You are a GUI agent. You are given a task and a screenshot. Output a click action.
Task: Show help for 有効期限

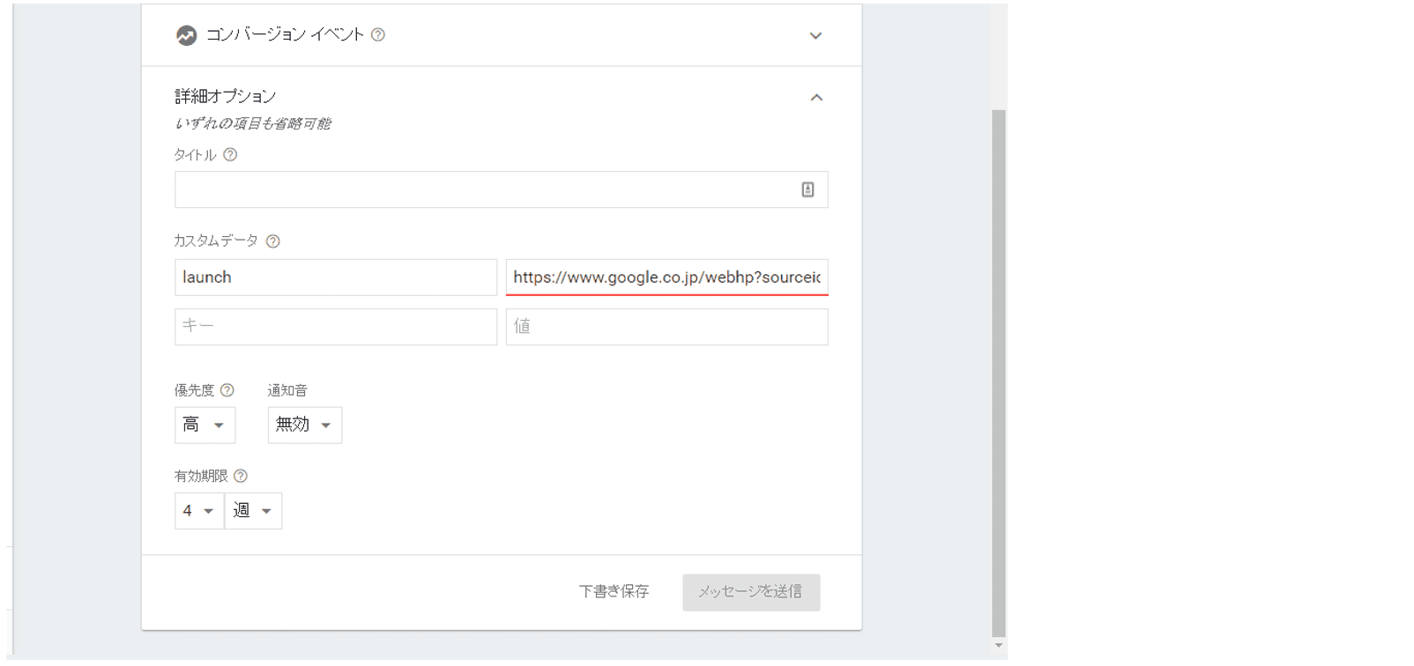(241, 477)
